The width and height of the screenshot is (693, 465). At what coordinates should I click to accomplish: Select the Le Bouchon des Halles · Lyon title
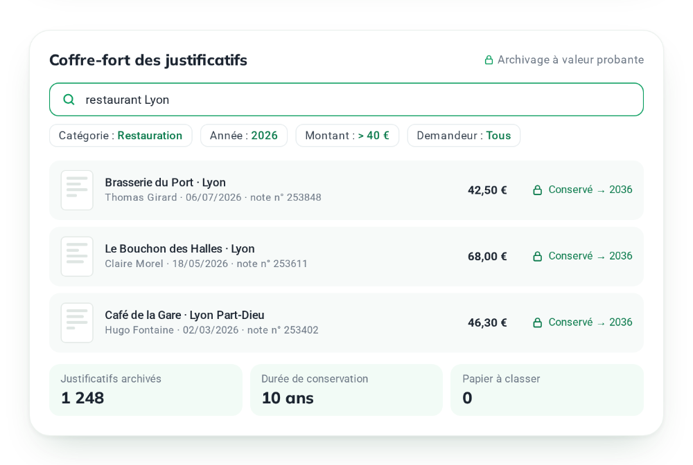point(180,249)
